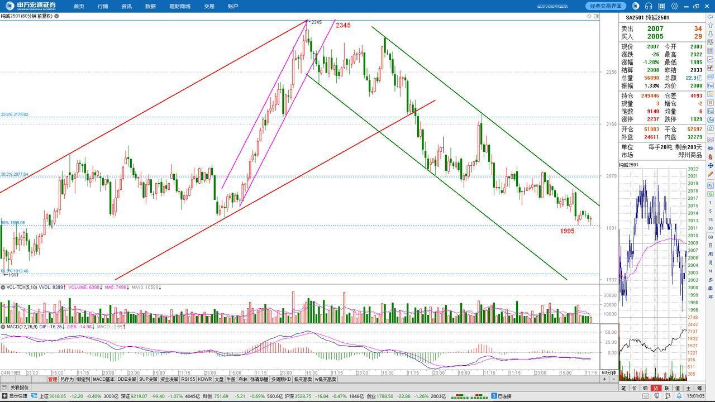Open the 资讯 news menu
The image size is (715, 402).
127,6
